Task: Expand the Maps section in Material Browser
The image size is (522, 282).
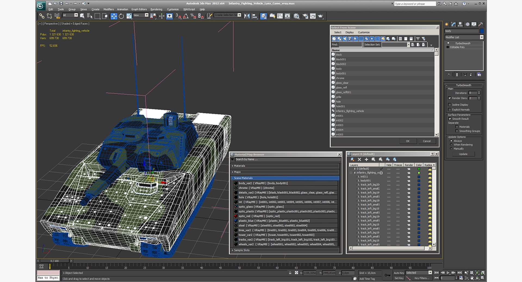Action: (x=285, y=172)
